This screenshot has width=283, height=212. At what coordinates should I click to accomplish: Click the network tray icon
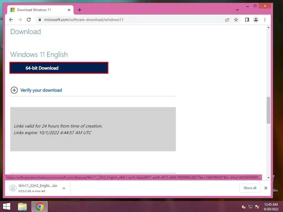click(250, 207)
